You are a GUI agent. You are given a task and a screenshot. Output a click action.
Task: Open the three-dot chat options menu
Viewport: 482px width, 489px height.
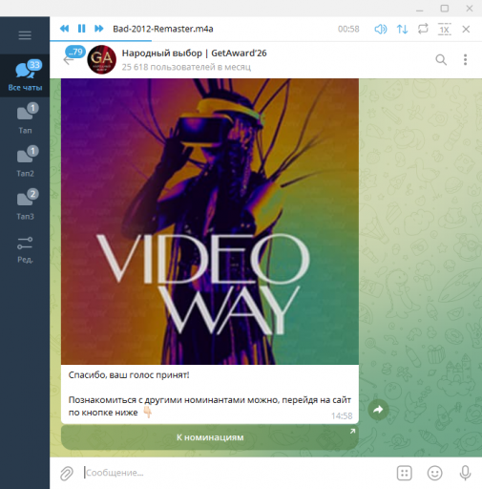click(x=465, y=59)
